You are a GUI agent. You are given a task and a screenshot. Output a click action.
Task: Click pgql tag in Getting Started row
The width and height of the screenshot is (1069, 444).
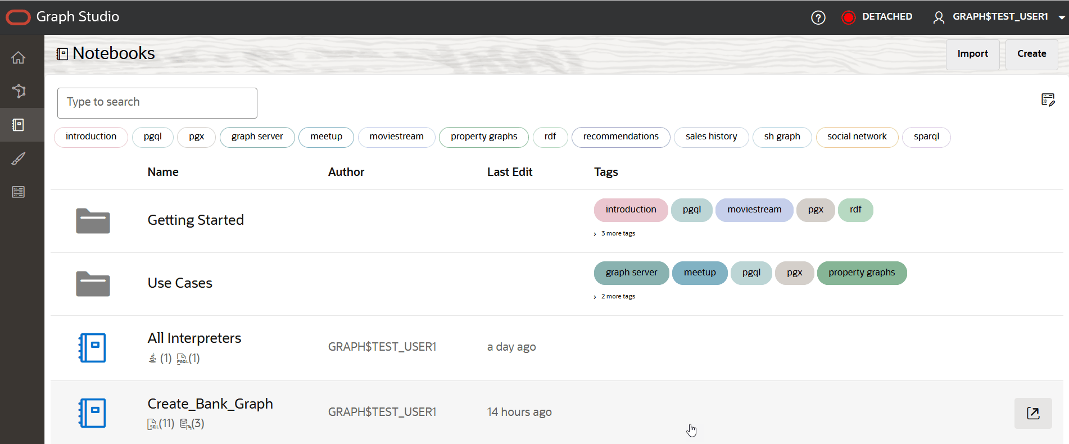(x=692, y=210)
